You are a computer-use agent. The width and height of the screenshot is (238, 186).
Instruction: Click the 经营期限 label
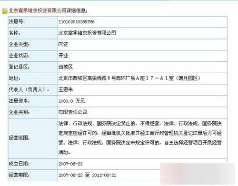tap(19, 175)
